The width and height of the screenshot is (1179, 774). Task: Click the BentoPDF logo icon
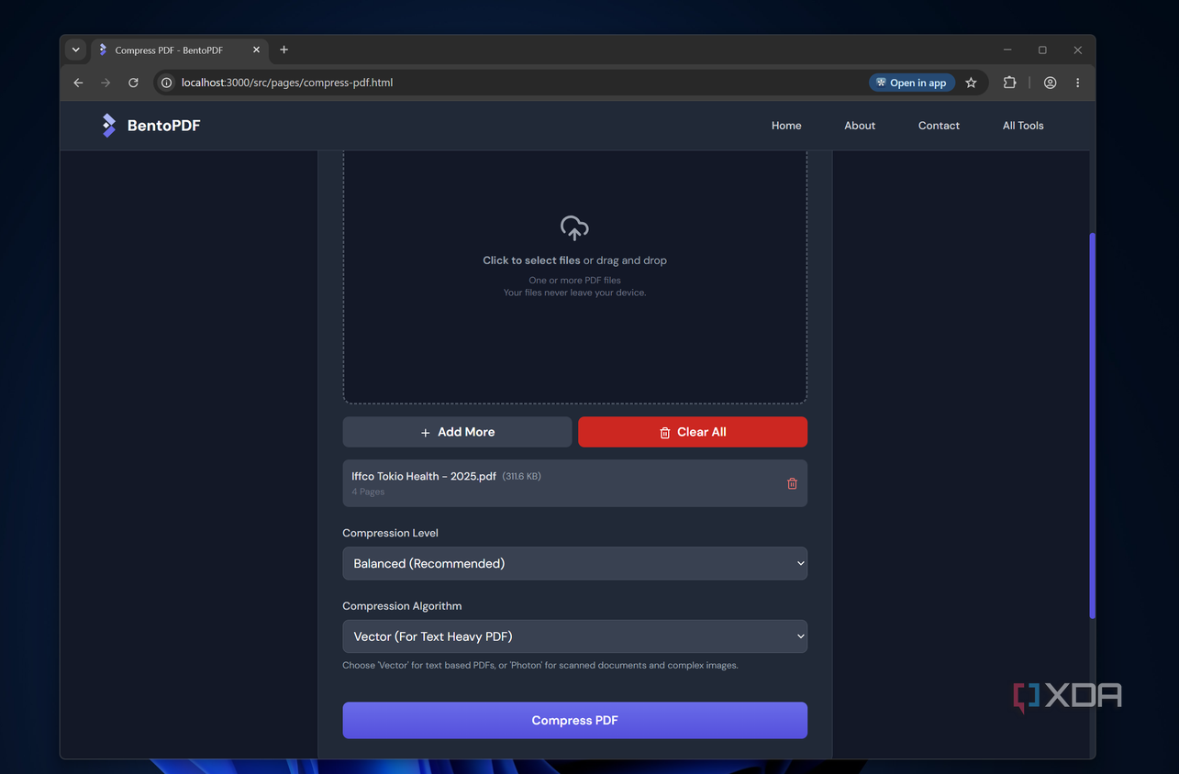[108, 126]
